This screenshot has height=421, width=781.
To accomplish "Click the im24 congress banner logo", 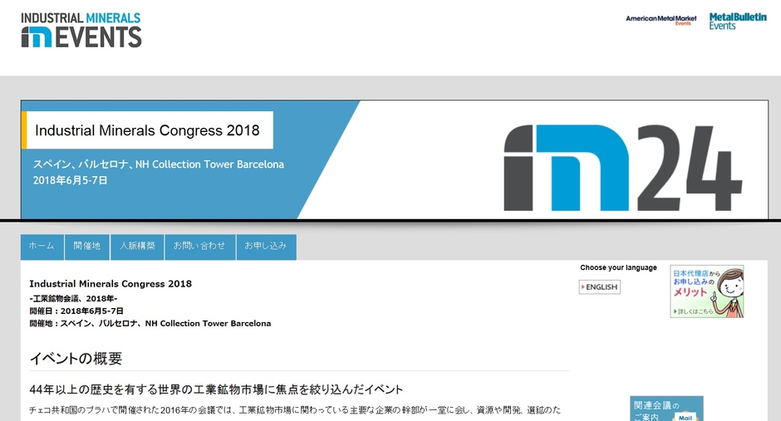I will 622,168.
